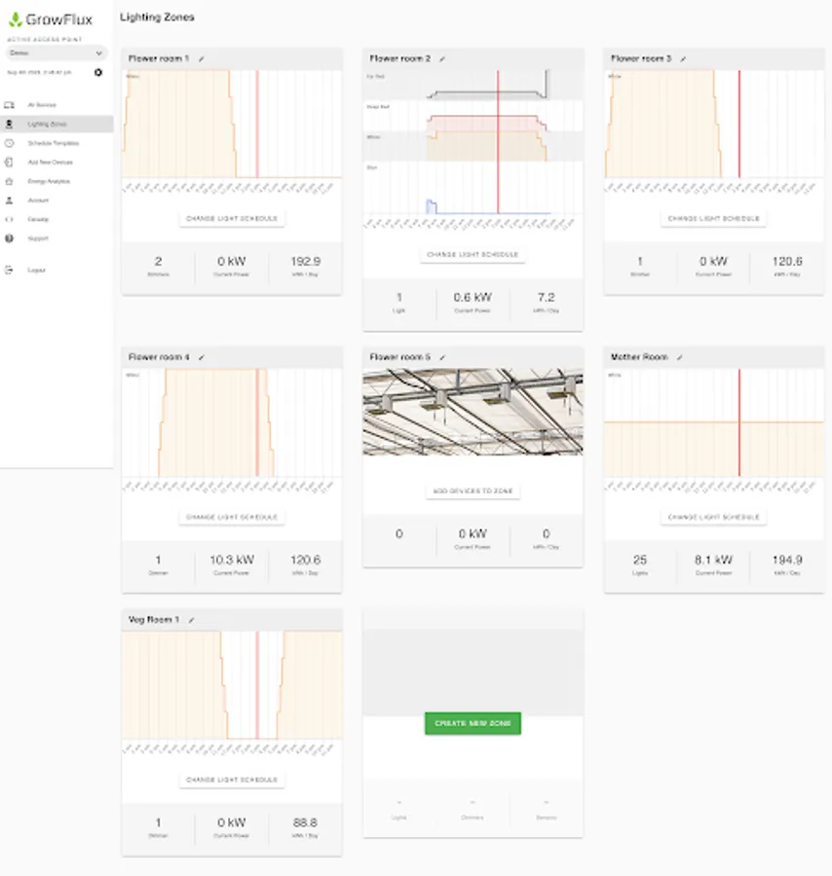Image resolution: width=832 pixels, height=876 pixels.
Task: Click the Mother Room card title
Action: pyautogui.click(x=639, y=357)
